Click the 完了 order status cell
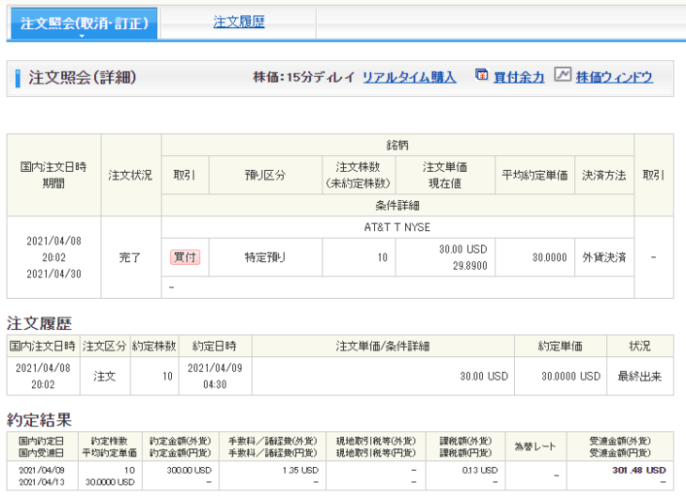 (x=131, y=257)
